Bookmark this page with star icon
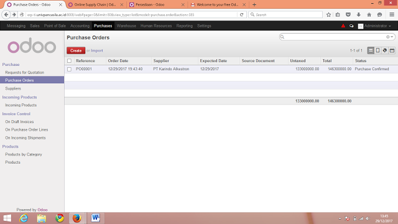Image resolution: width=398 pixels, height=224 pixels. (328, 15)
